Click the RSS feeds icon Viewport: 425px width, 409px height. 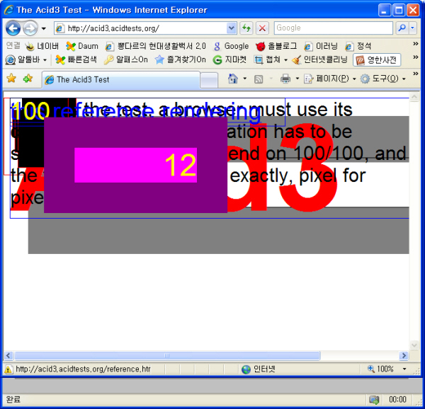[x=259, y=79]
